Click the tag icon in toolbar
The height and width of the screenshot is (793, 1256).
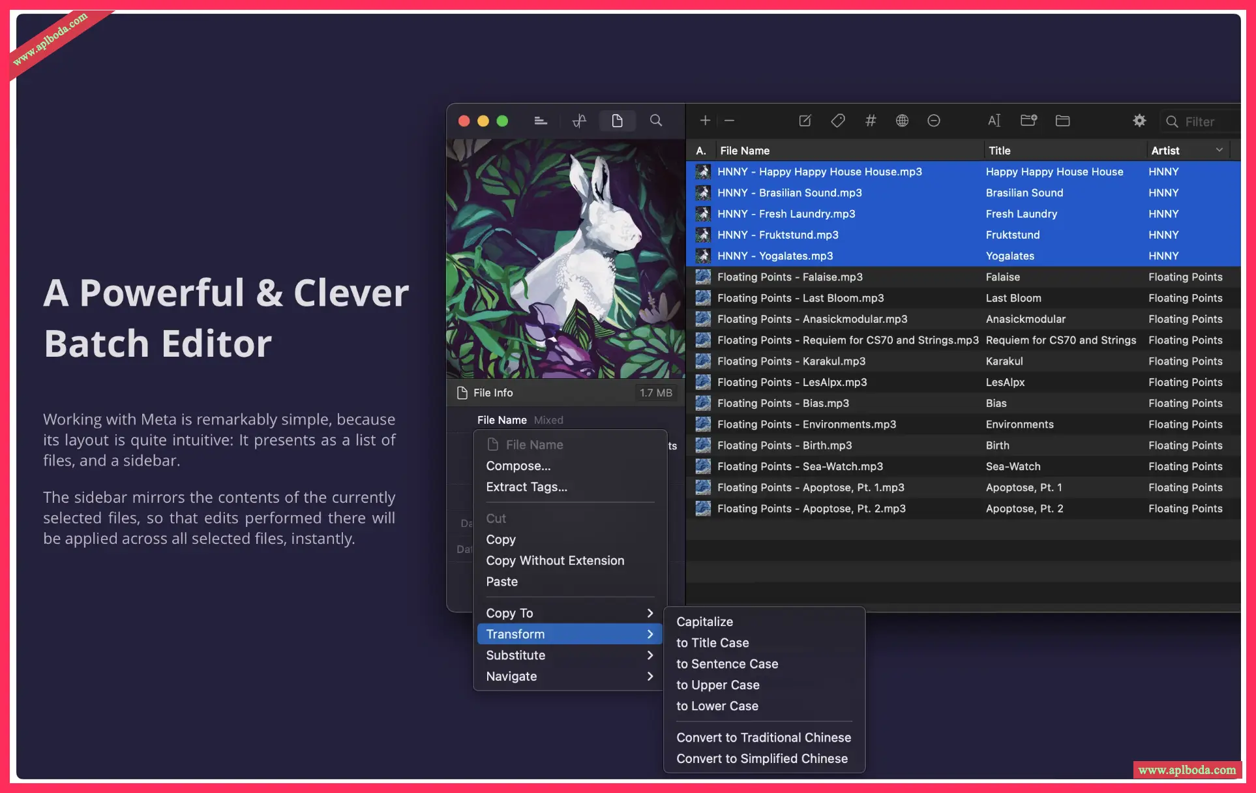pyautogui.click(x=838, y=121)
